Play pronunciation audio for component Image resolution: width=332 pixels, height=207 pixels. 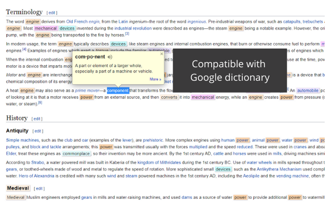click(x=109, y=57)
